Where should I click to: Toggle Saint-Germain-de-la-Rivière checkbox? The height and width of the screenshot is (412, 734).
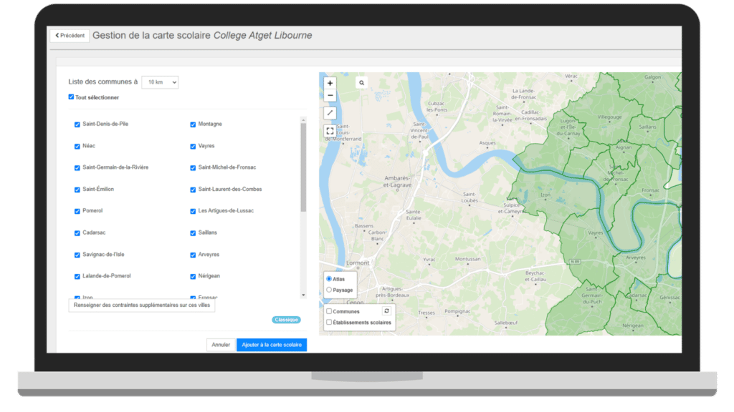click(77, 167)
